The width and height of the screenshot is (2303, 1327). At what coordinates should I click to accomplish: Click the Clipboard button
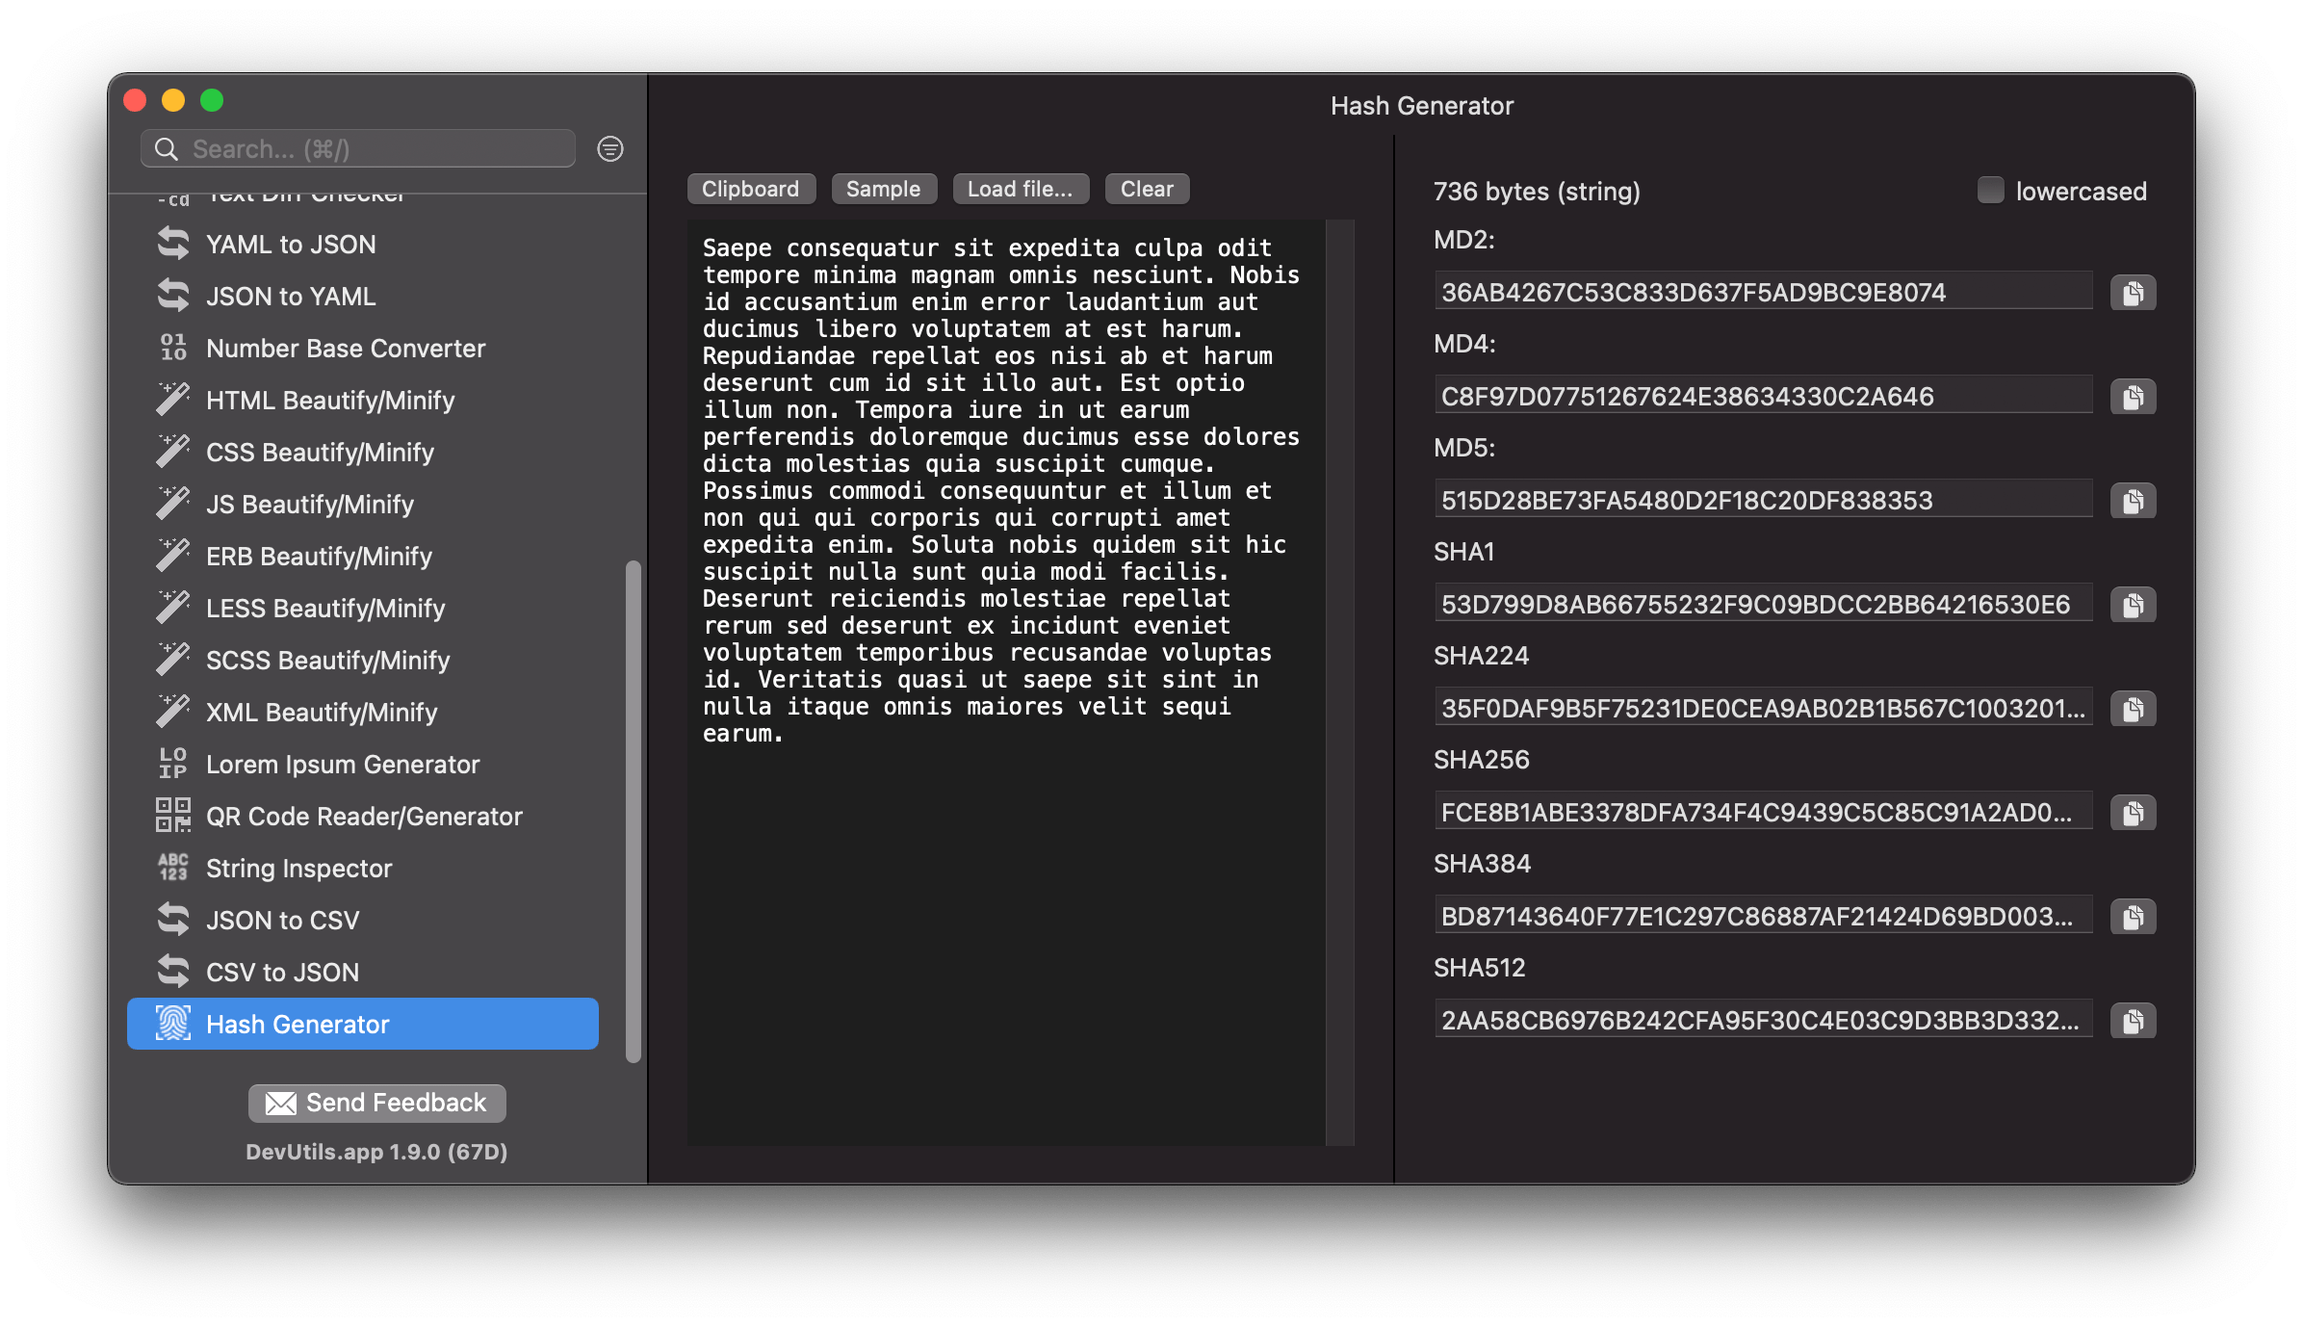coord(751,188)
